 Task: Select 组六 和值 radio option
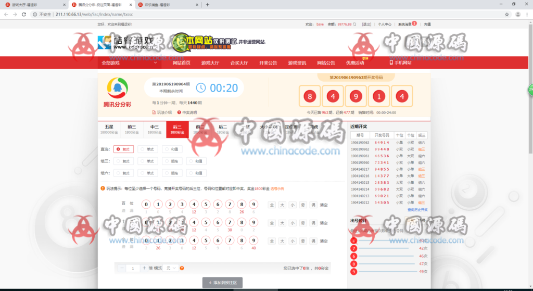tap(196, 173)
